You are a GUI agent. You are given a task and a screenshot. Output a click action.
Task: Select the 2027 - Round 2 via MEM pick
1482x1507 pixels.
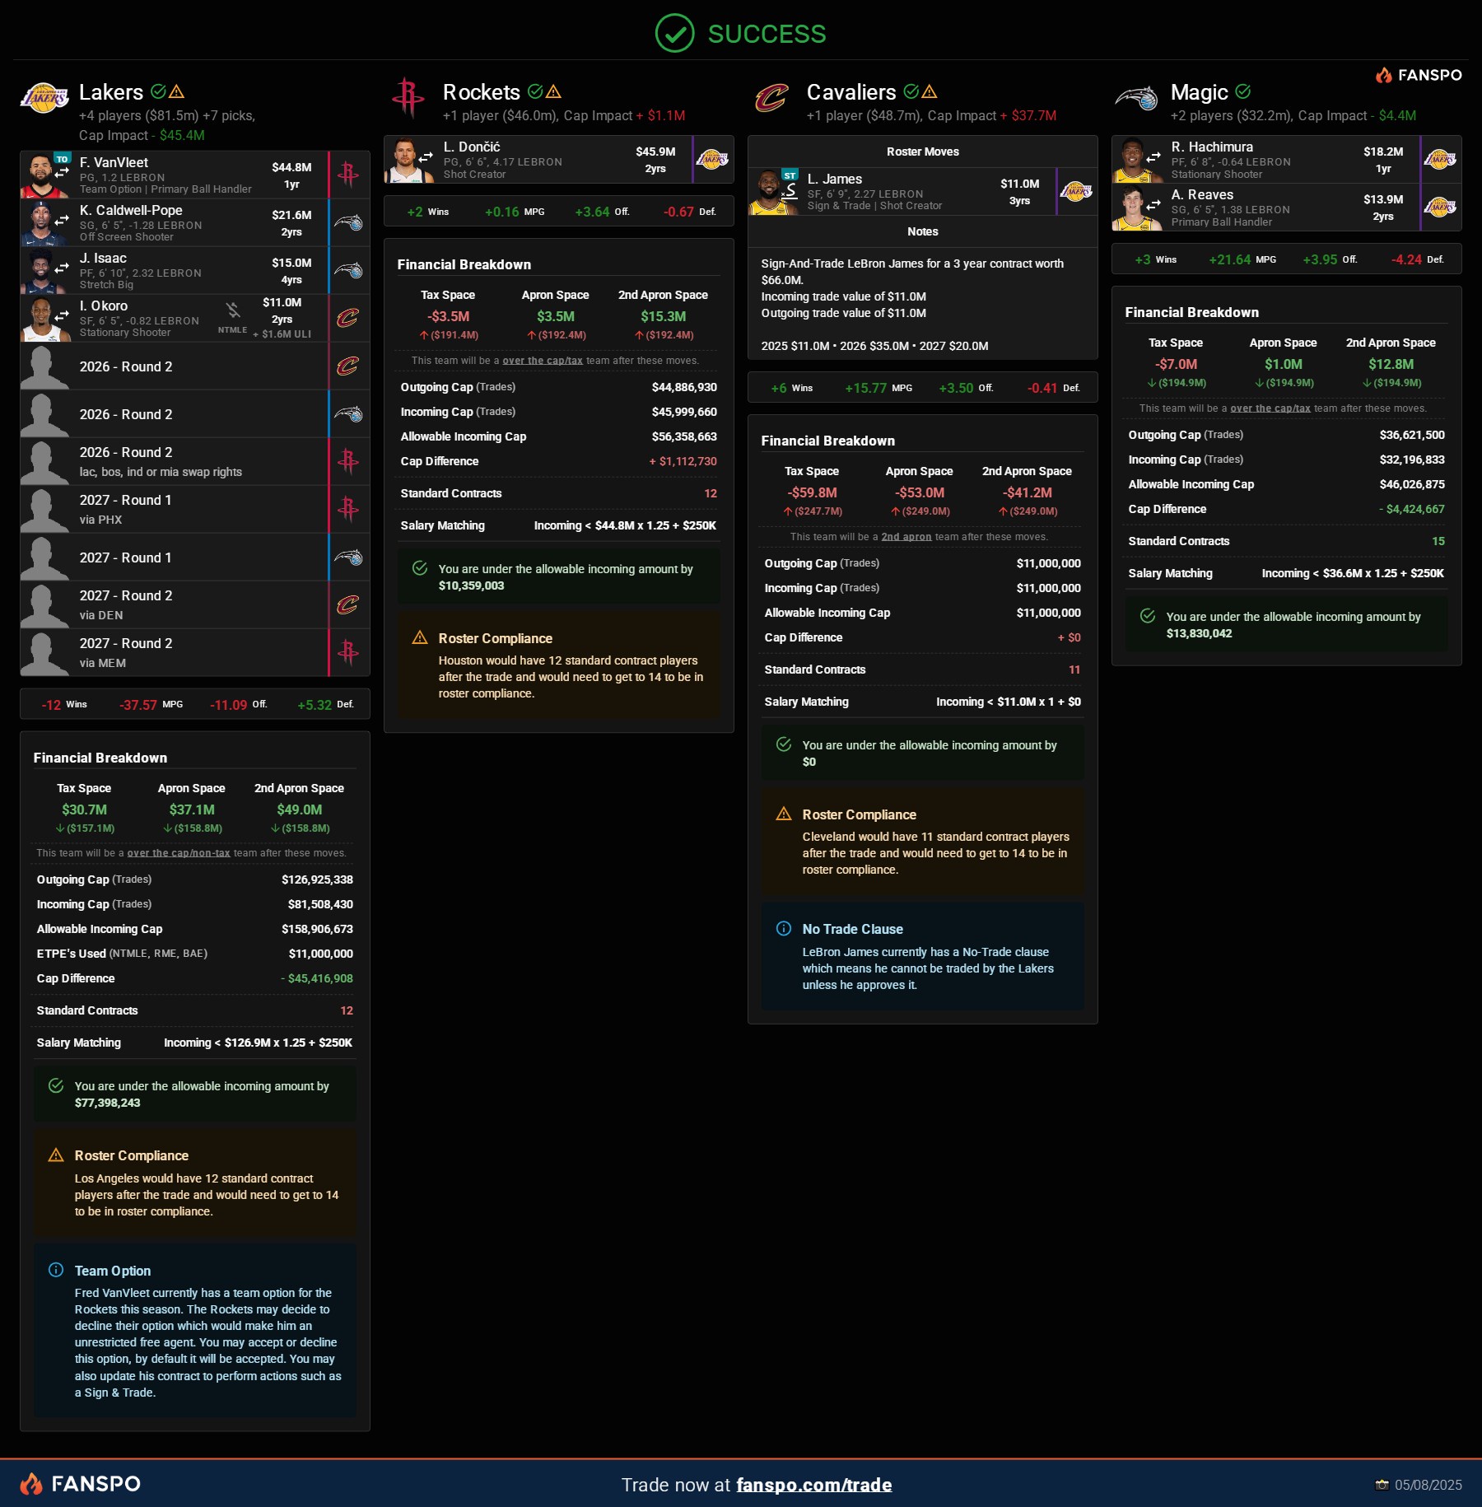[195, 653]
